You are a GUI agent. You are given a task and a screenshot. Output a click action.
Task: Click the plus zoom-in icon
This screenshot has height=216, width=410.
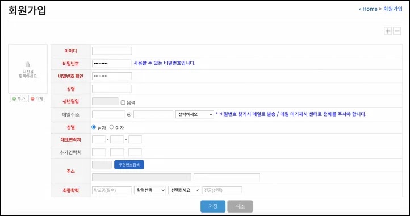click(x=388, y=31)
